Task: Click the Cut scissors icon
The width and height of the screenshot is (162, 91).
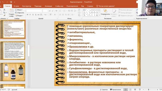Action: (4, 10)
